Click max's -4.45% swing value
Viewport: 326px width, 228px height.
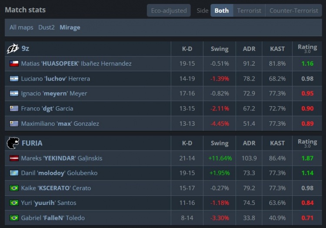coord(220,124)
